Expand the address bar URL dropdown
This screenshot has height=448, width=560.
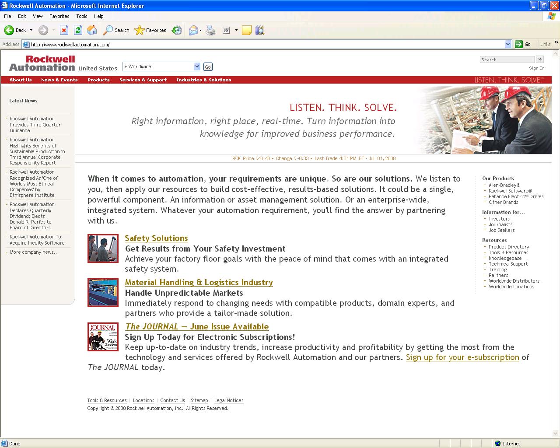[508, 44]
